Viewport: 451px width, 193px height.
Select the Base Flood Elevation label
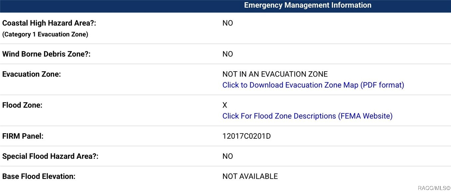coord(39,176)
